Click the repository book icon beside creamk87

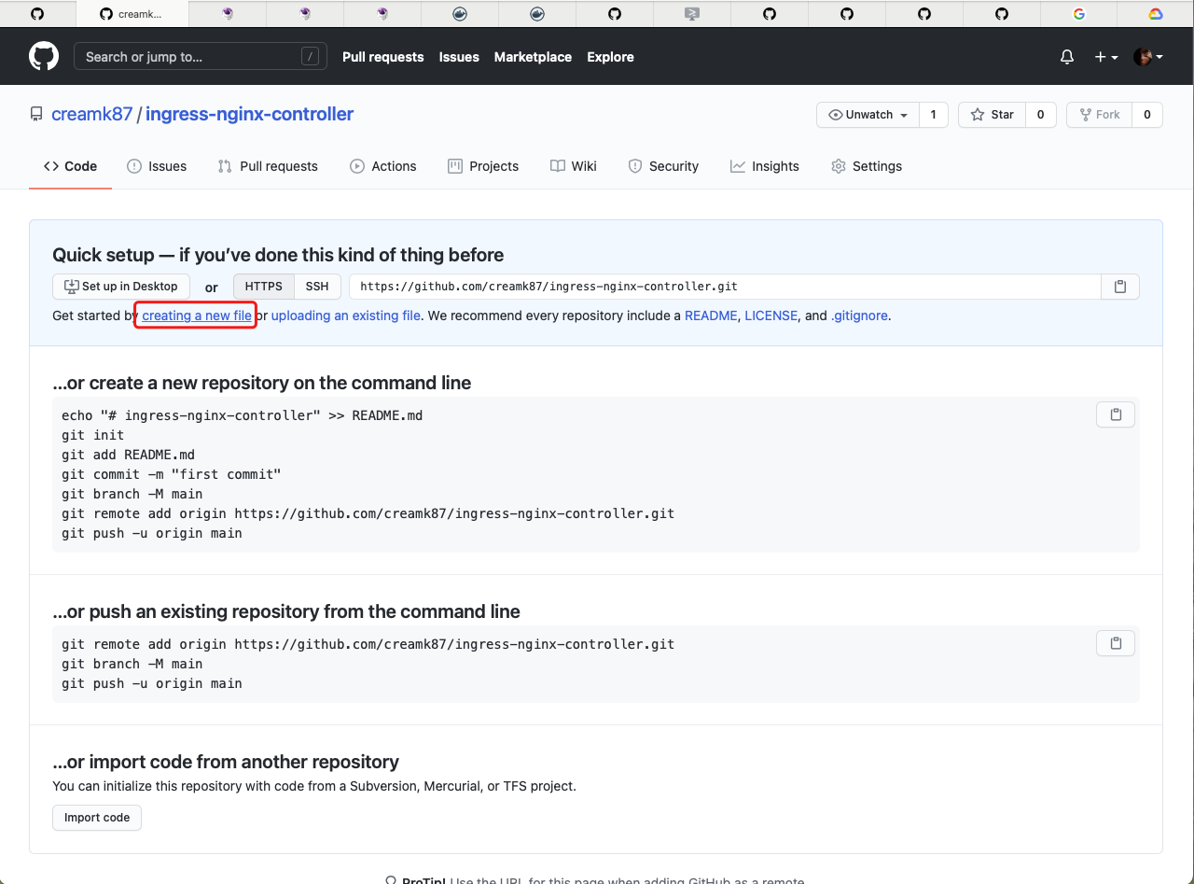36,115
